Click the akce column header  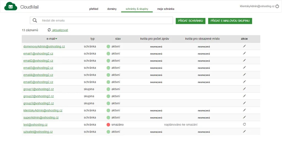(x=244, y=39)
